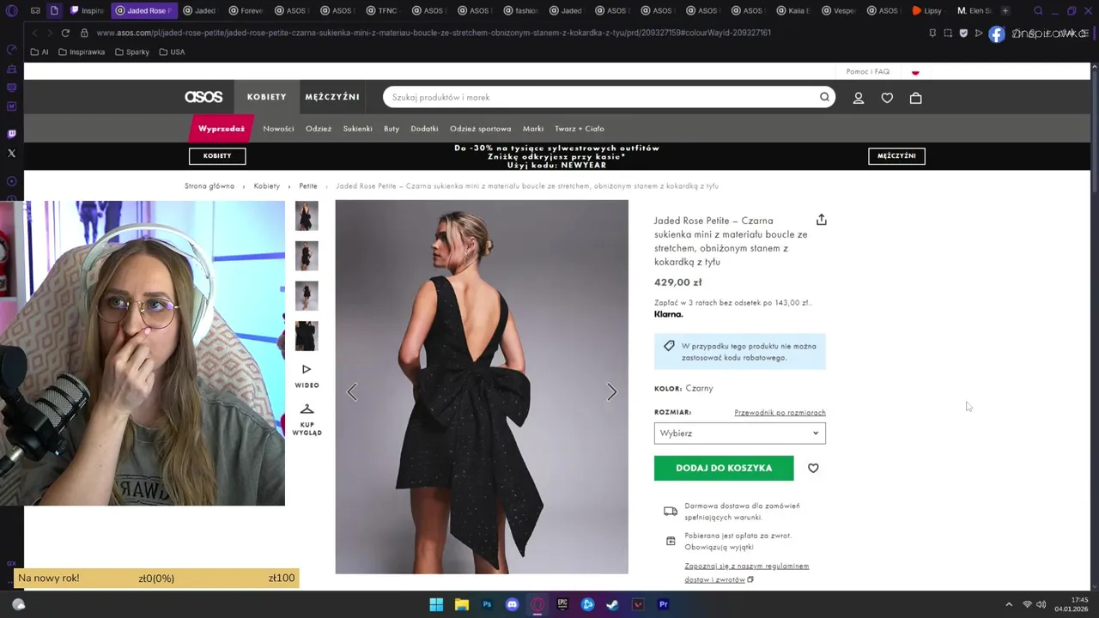This screenshot has height=618, width=1099.
Task: Go back in browser history
Action: click(34, 33)
